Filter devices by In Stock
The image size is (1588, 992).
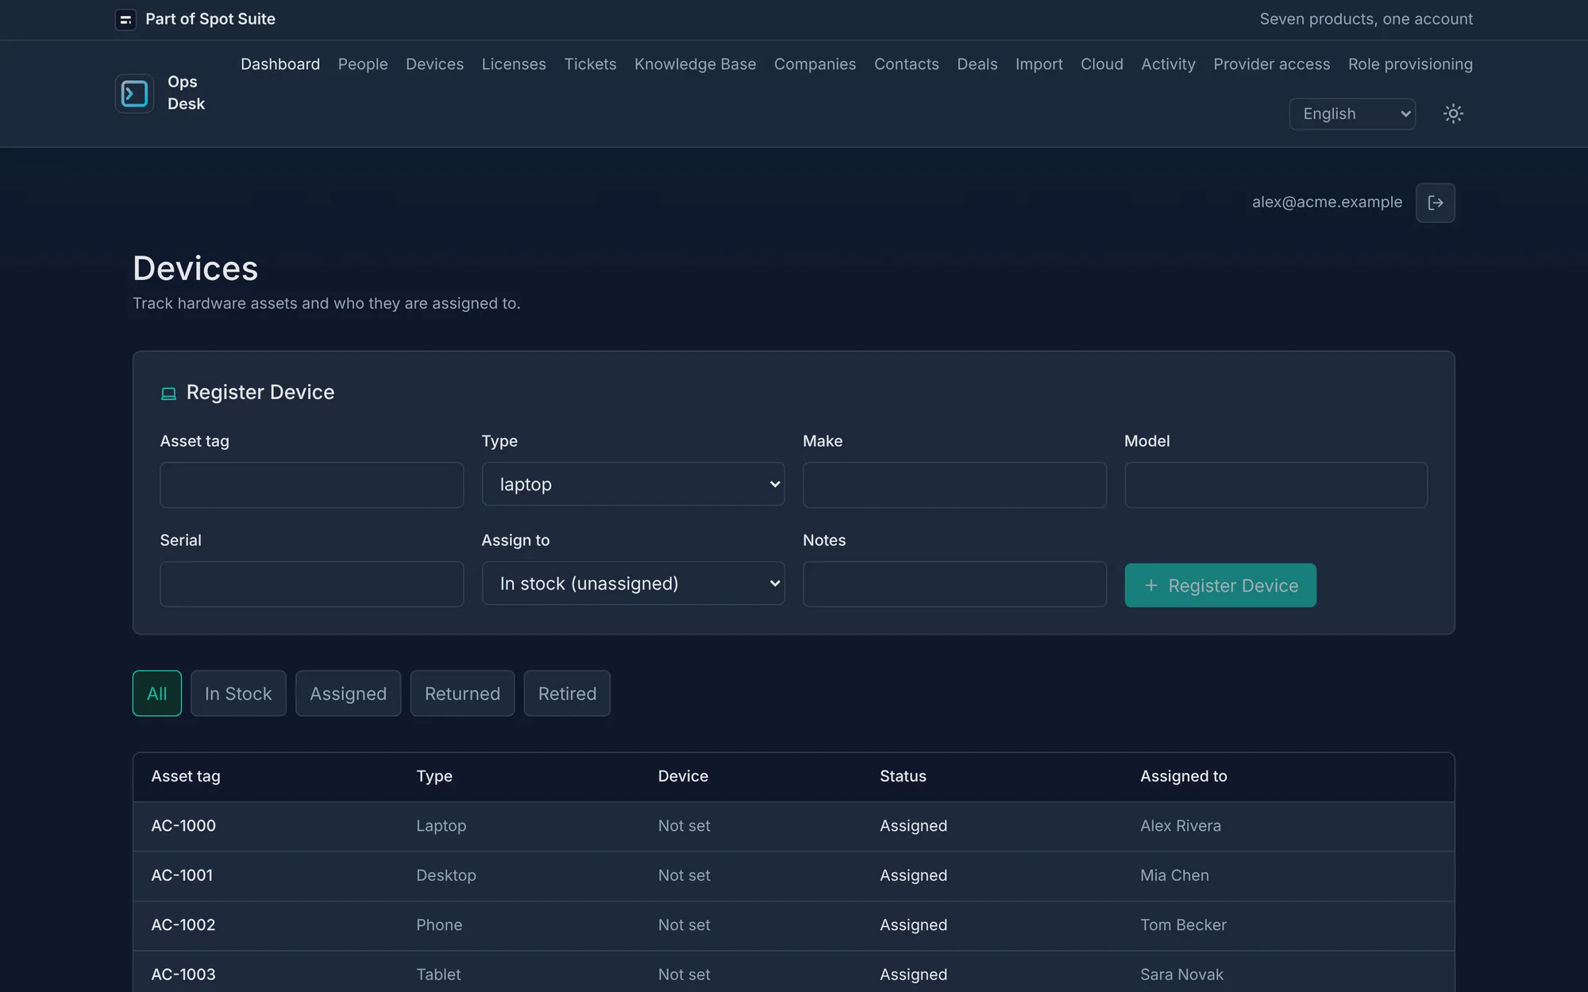pos(238,694)
